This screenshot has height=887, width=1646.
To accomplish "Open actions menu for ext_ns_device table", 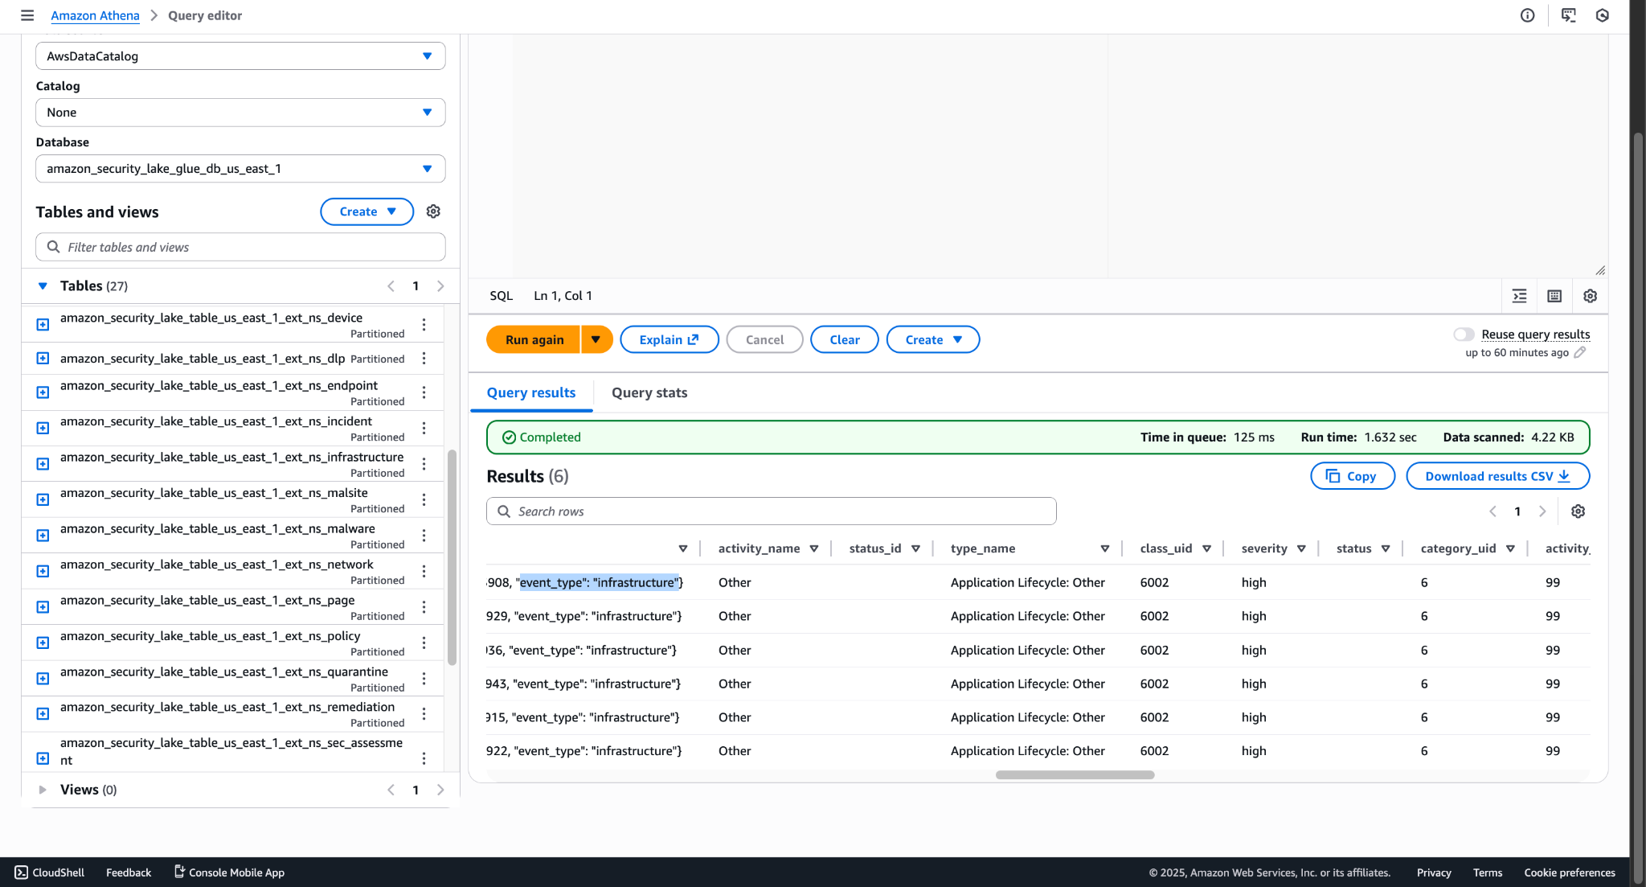I will [x=424, y=324].
